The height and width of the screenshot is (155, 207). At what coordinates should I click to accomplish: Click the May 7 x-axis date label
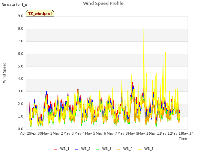[112, 133]
